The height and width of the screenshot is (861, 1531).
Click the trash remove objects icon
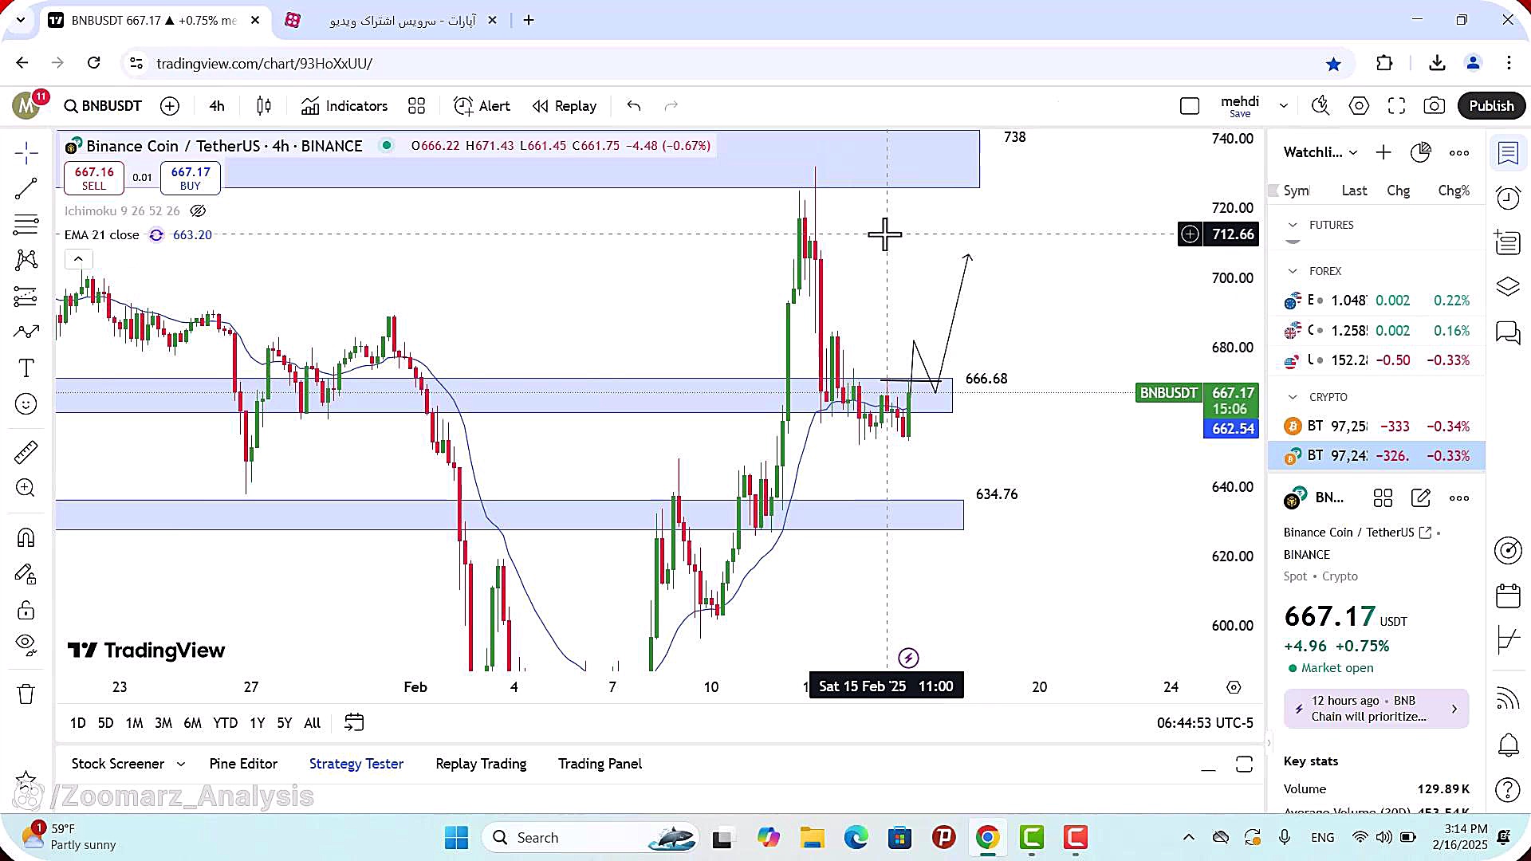point(26,694)
